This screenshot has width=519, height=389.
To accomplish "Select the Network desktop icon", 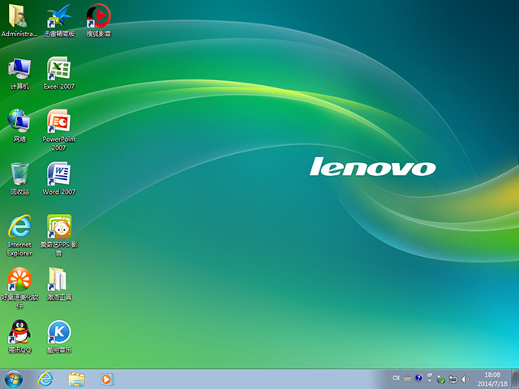I will pyautogui.click(x=19, y=122).
